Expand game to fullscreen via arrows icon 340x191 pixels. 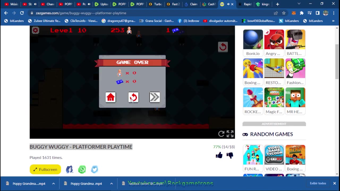[x=230, y=134]
